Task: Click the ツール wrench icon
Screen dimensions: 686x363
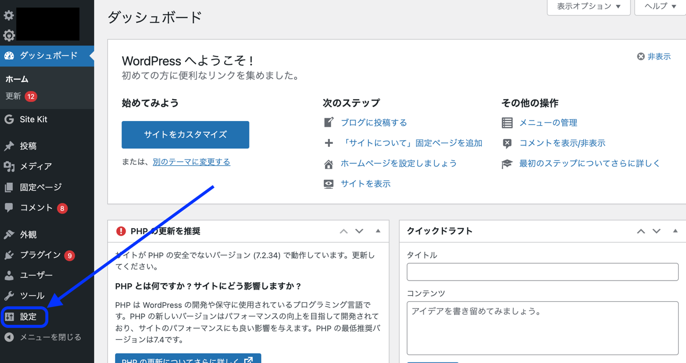Action: pyautogui.click(x=9, y=296)
